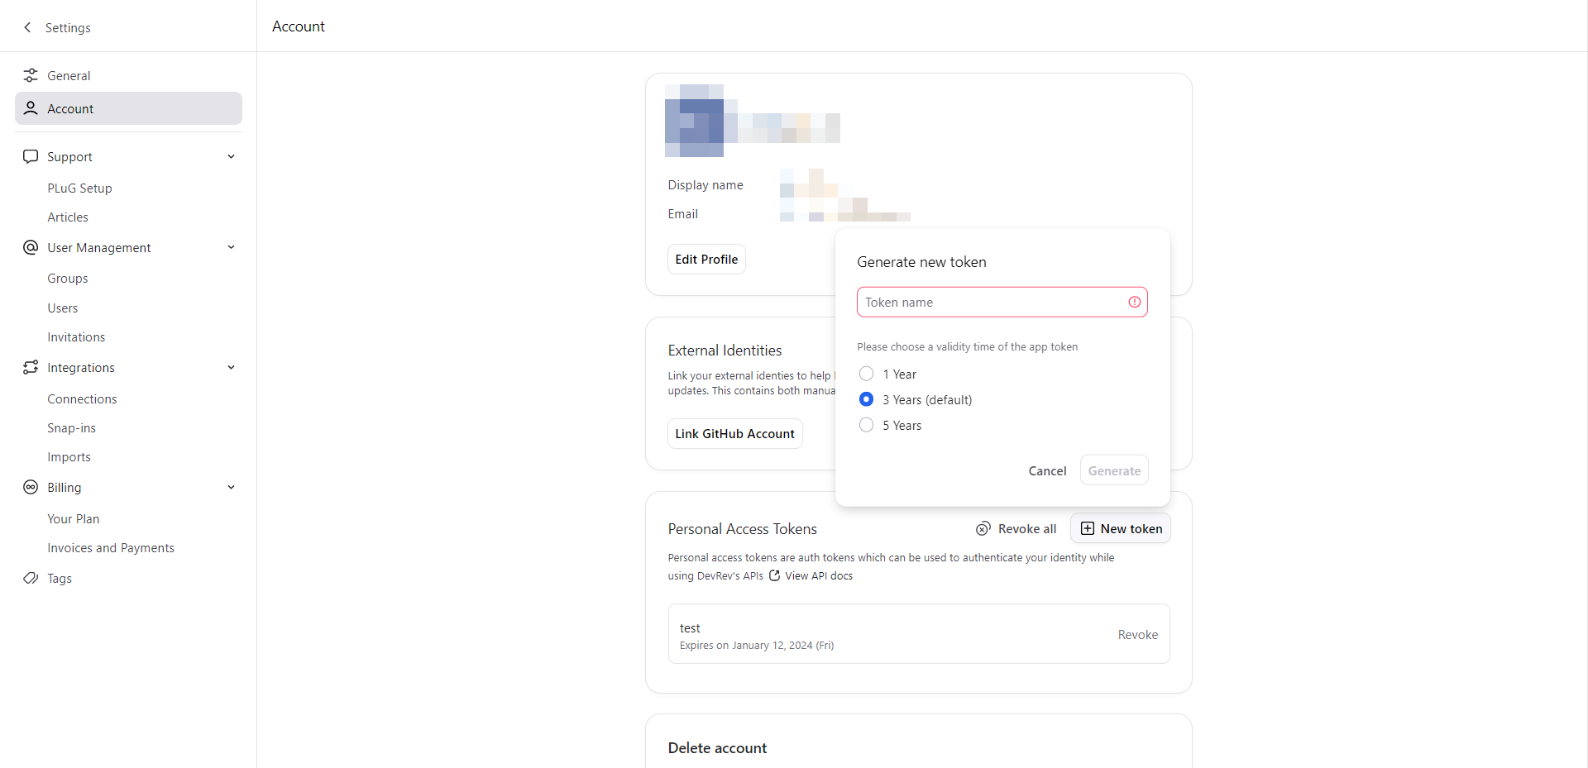Collapse the User Management section
1588x768 pixels.
coord(231,246)
